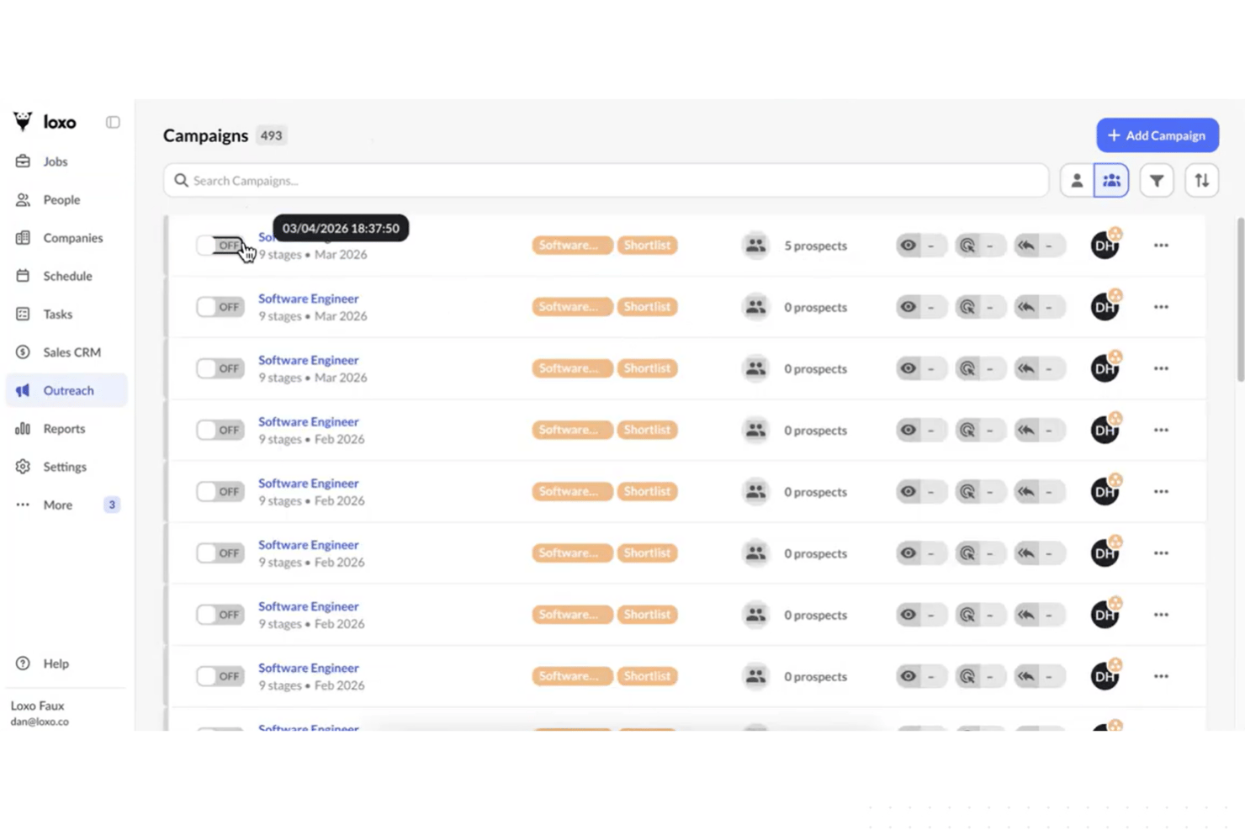Click Shortlist tag on 5 prospects campaign
Screen dimensions: 1245x830
pos(647,246)
